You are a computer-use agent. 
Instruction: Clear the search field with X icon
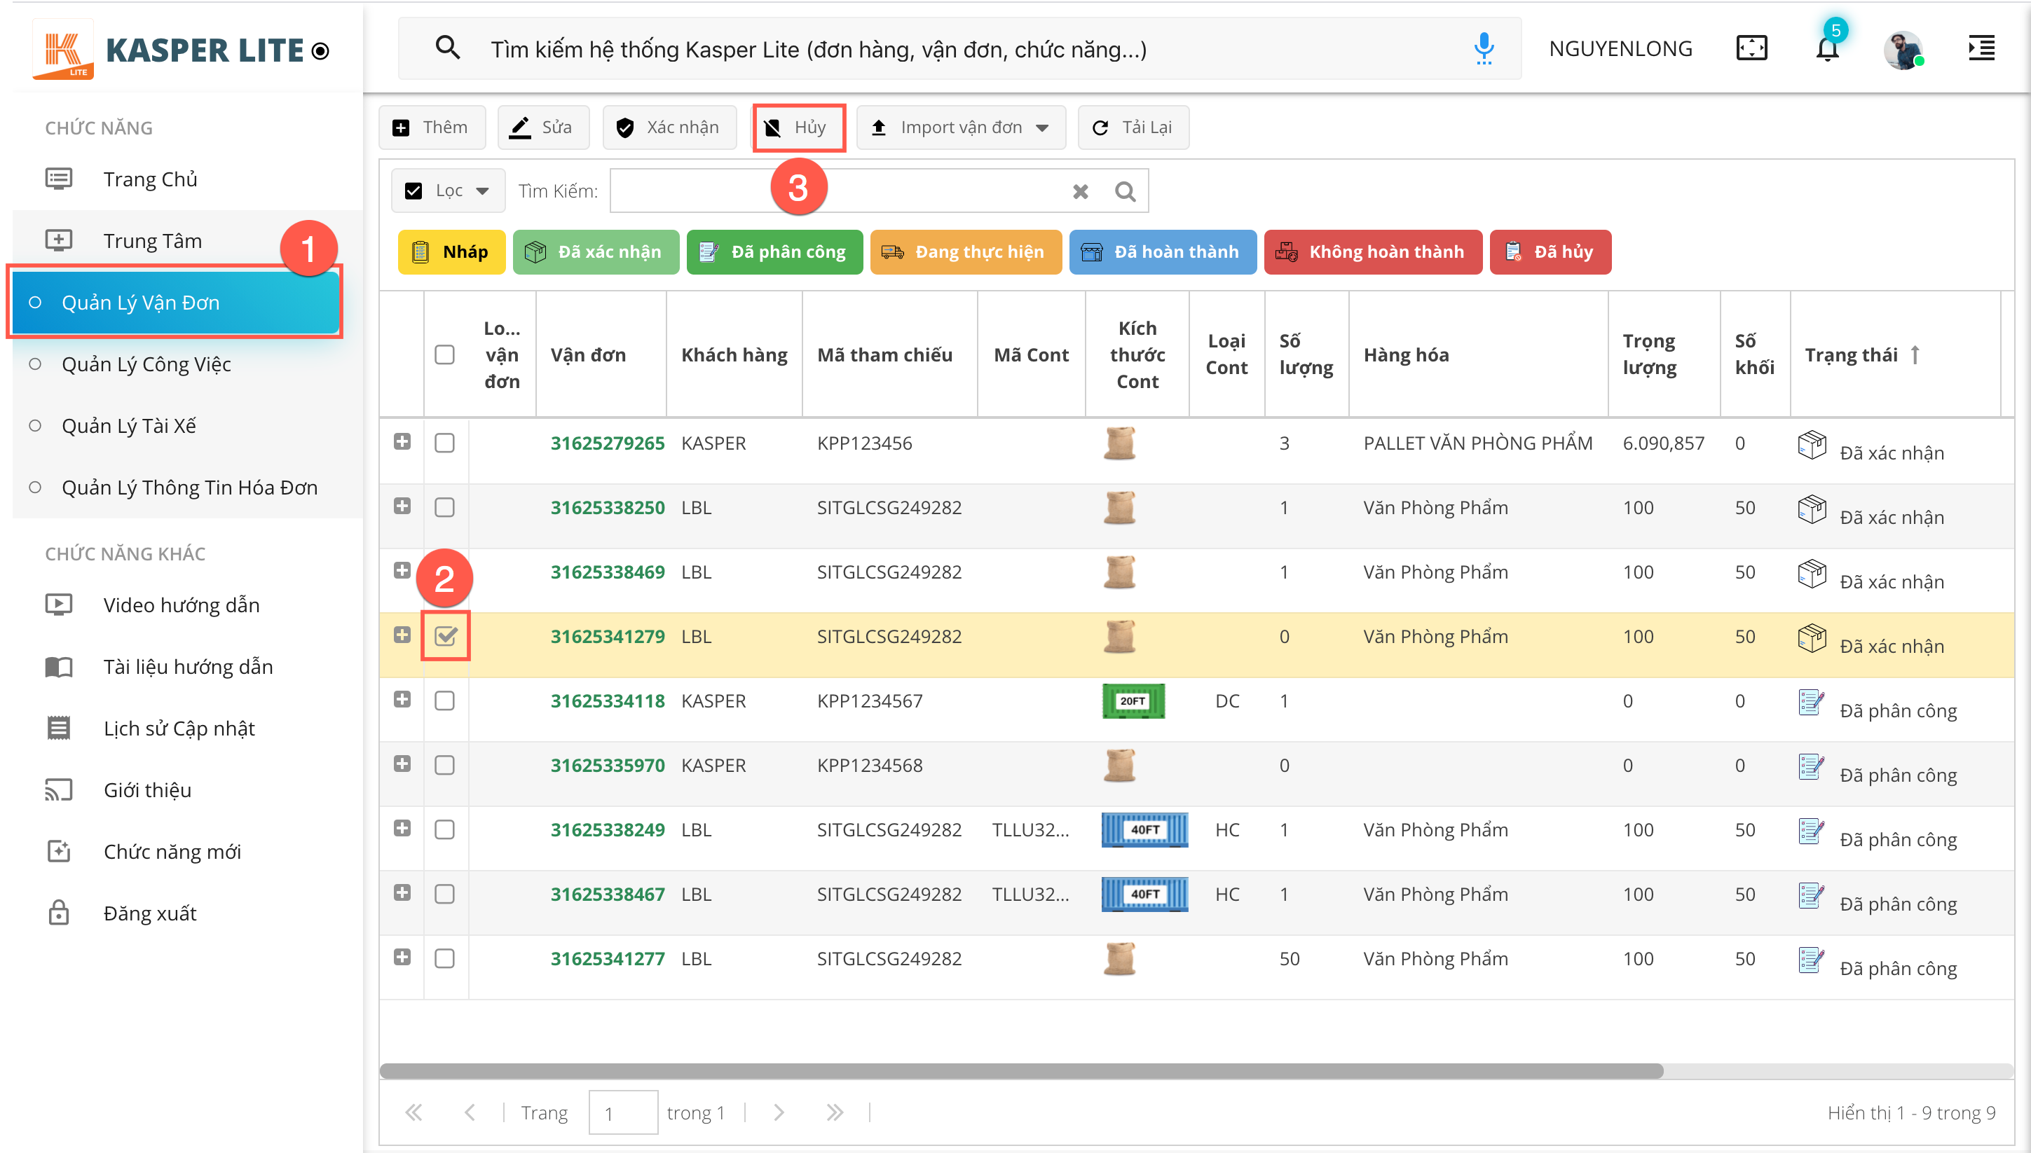(x=1080, y=191)
